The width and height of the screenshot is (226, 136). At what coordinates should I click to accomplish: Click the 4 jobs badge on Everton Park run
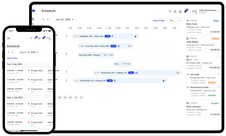point(131,73)
